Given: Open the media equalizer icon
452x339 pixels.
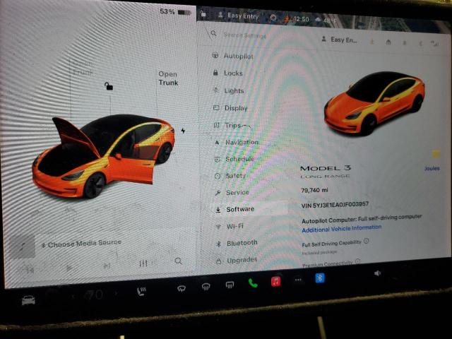Looking at the screenshot, I should point(143,263).
